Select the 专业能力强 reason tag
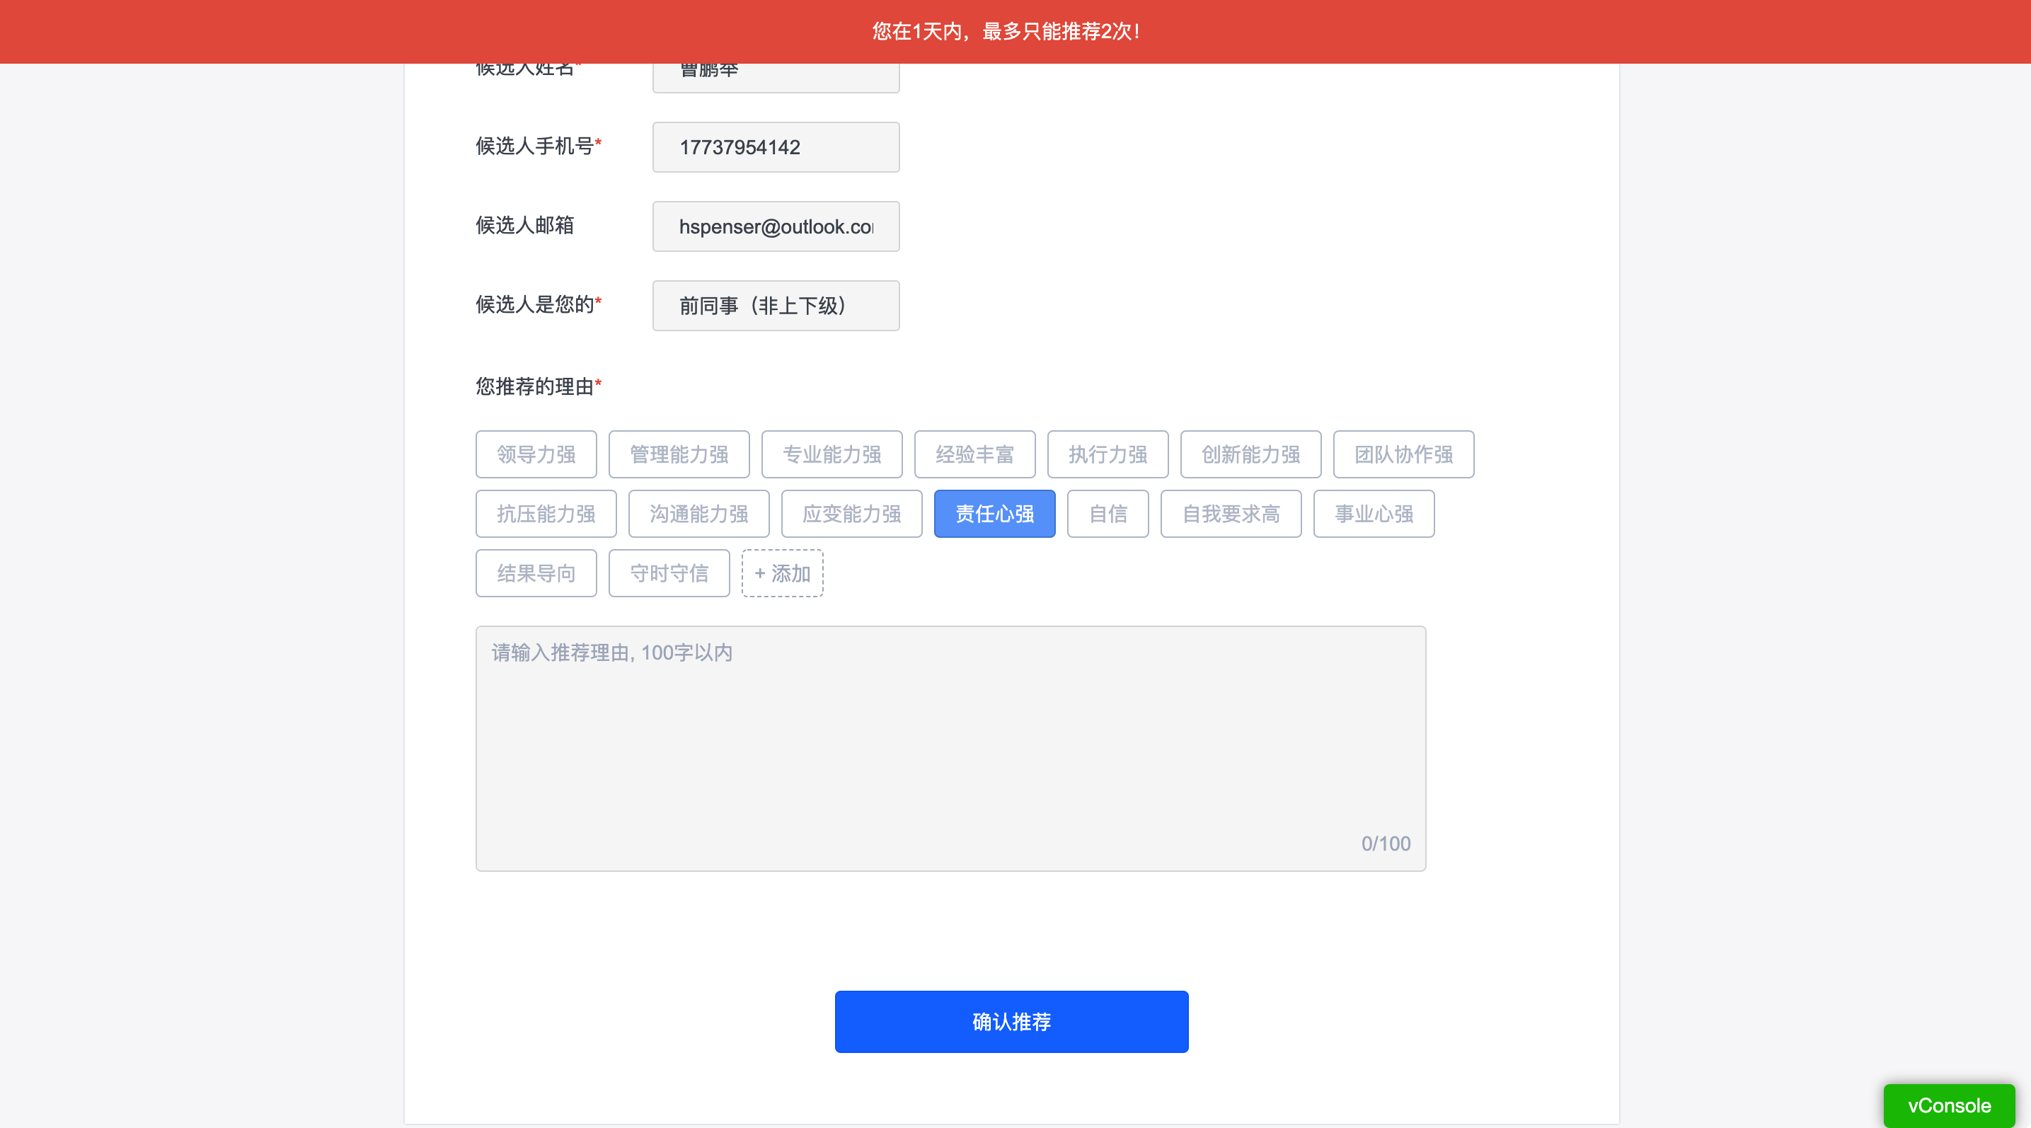 pos(832,454)
